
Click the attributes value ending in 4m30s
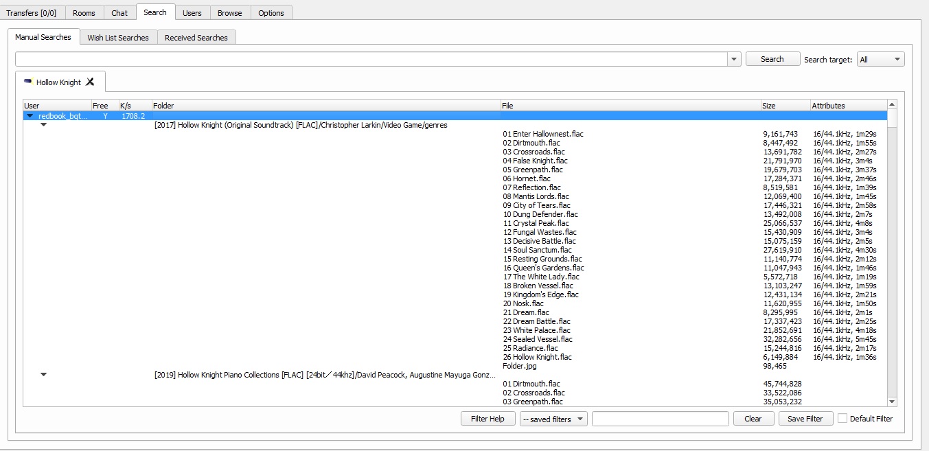[845, 250]
